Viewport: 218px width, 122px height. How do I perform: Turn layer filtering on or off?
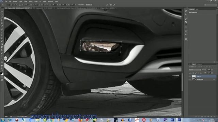pyautogui.click(x=212, y=66)
